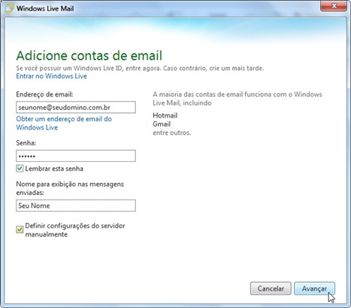Click the Windows Live Mail title bar text
Screen dimensions: 351x308
pos(45,8)
